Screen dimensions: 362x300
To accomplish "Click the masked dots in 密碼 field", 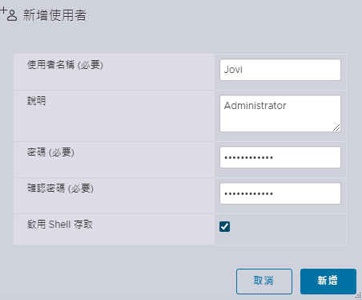I will pyautogui.click(x=248, y=157).
